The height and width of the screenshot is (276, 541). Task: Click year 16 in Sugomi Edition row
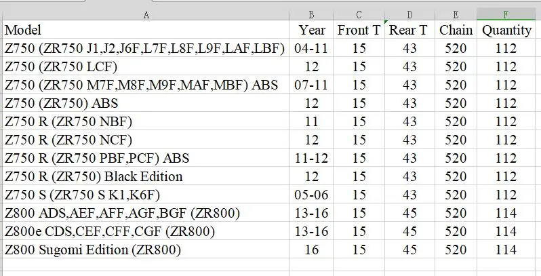[x=312, y=250]
